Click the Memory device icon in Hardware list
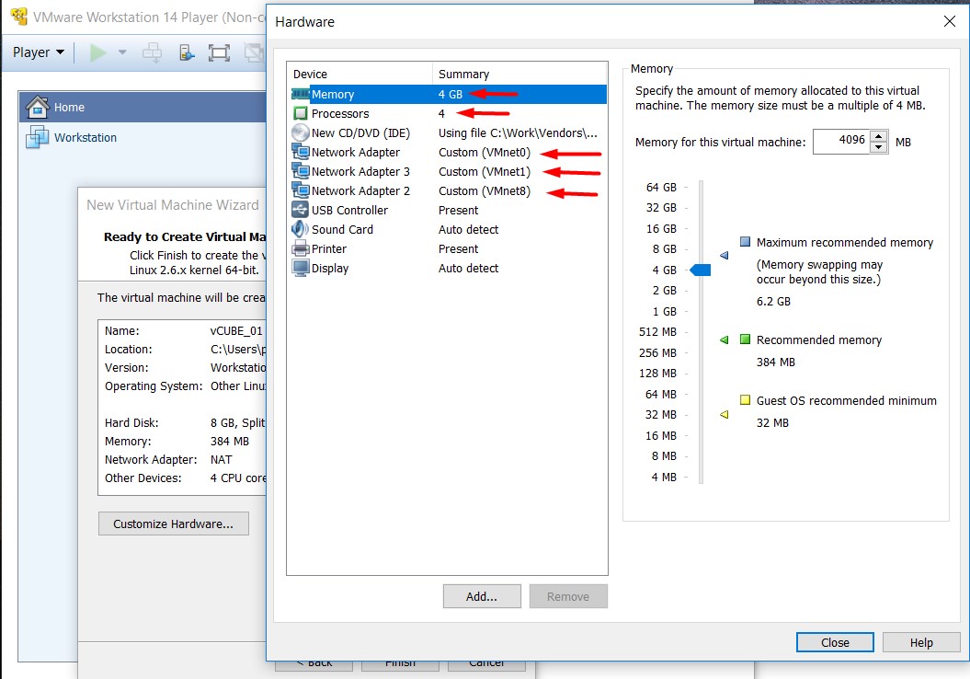 click(301, 94)
